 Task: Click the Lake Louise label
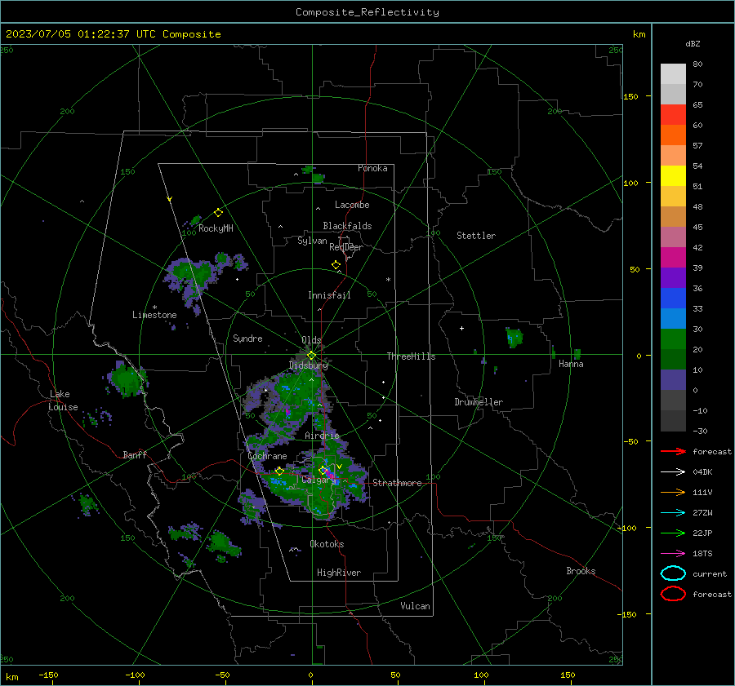[x=63, y=401]
